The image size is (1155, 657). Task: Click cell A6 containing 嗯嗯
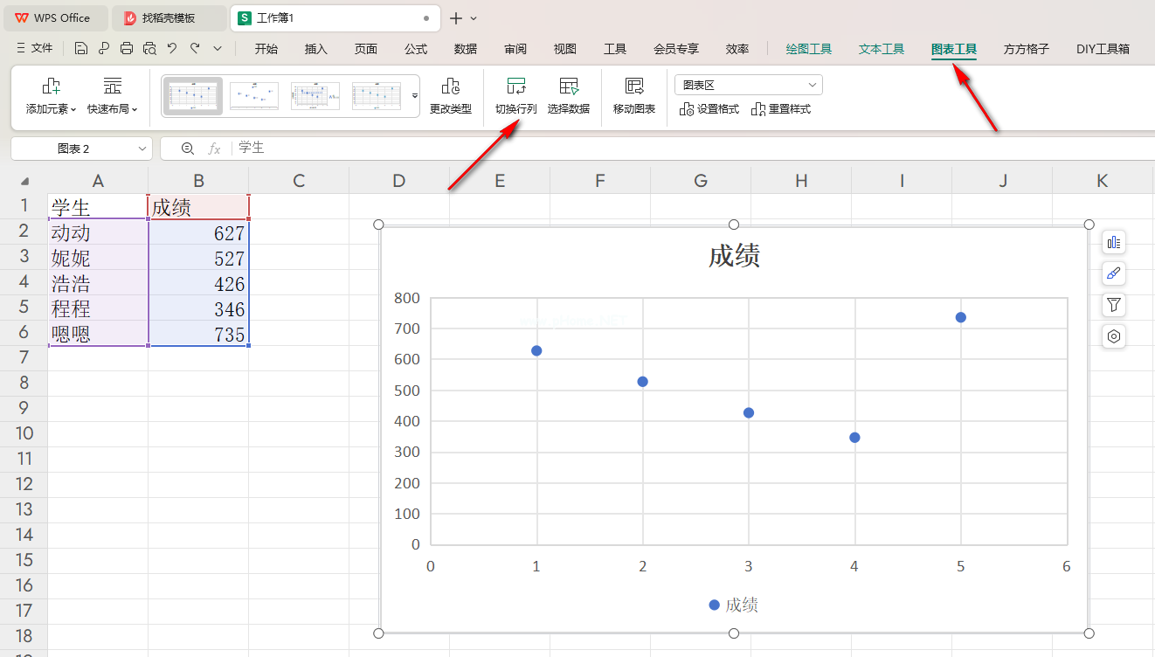98,334
